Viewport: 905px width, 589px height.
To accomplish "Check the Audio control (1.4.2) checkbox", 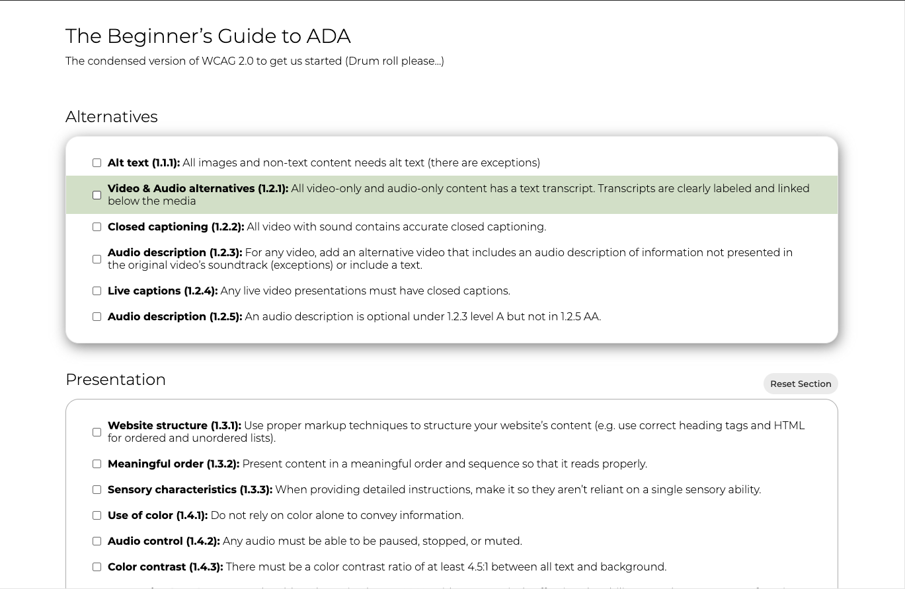I will click(x=97, y=541).
